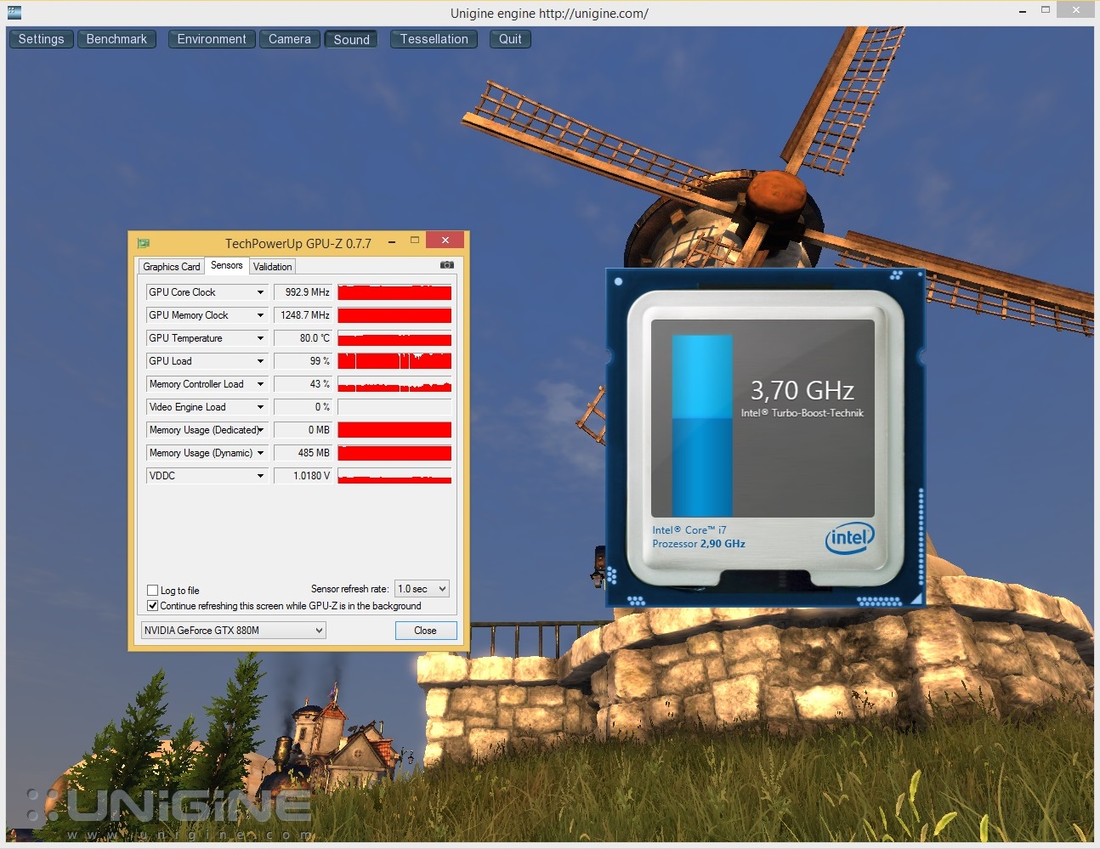
Task: Click the Intel Turbo-Boost-Technik label
Action: pos(802,413)
